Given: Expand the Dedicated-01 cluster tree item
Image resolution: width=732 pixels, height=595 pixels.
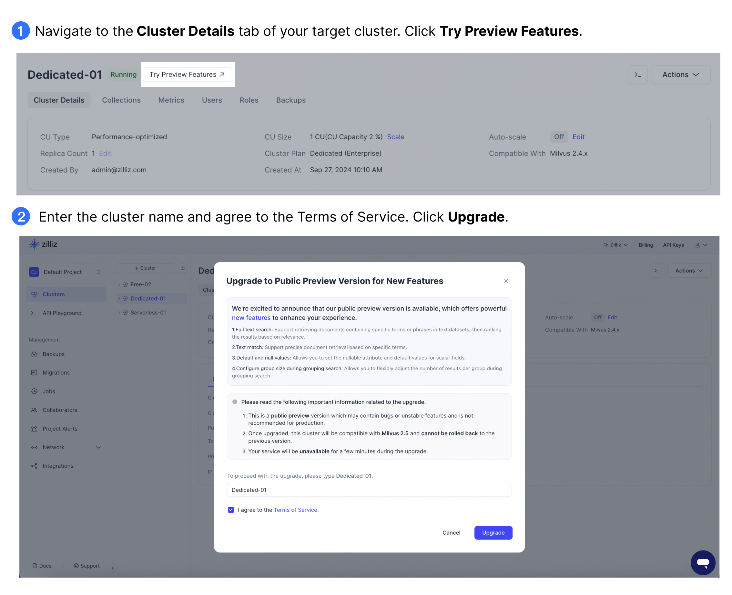Looking at the screenshot, I should (119, 298).
